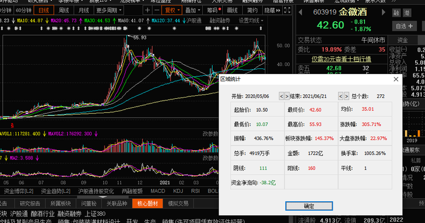Click 改参数 for the volume indicator
The image size is (425, 223).
(210, 134)
